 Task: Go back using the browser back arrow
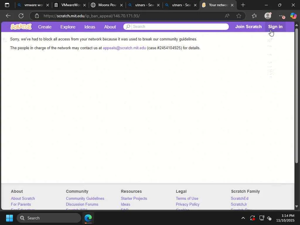click(8, 16)
